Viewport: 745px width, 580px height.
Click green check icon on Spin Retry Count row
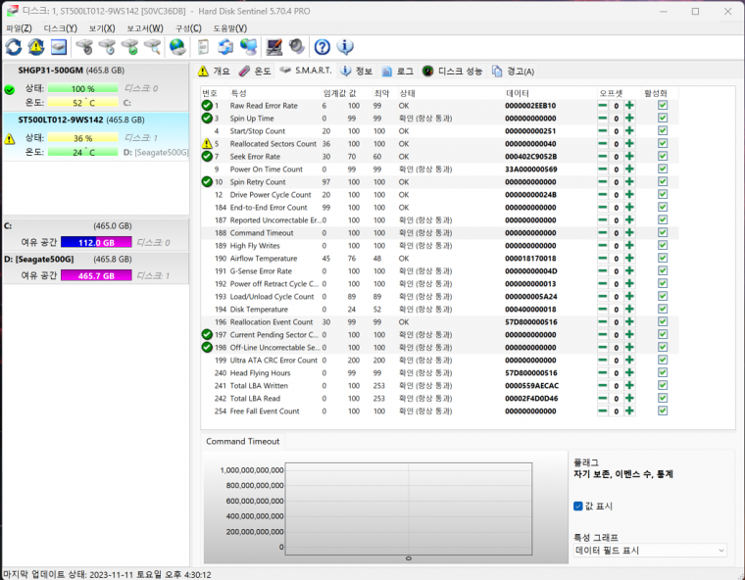click(x=207, y=181)
